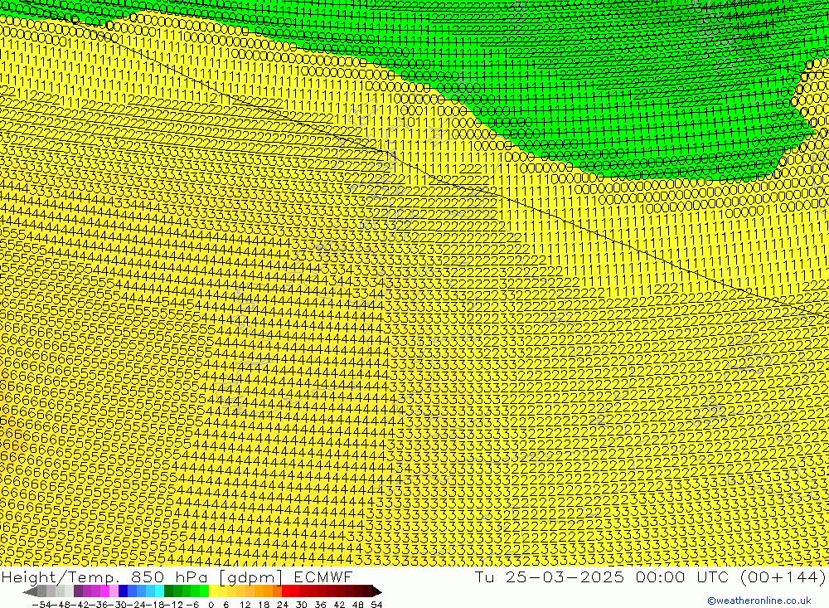Image resolution: width=829 pixels, height=608 pixels.
Task: Click the '18' legend label
Action: click(x=264, y=605)
